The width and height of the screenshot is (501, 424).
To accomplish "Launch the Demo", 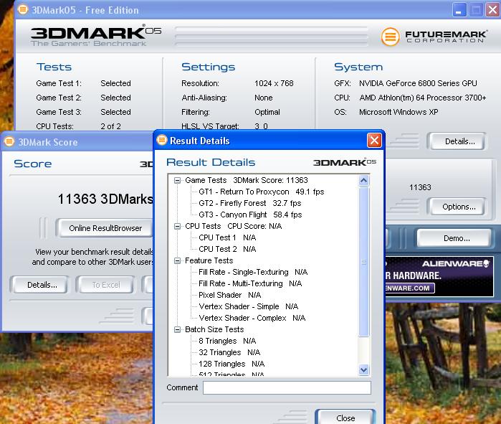I will (457, 238).
